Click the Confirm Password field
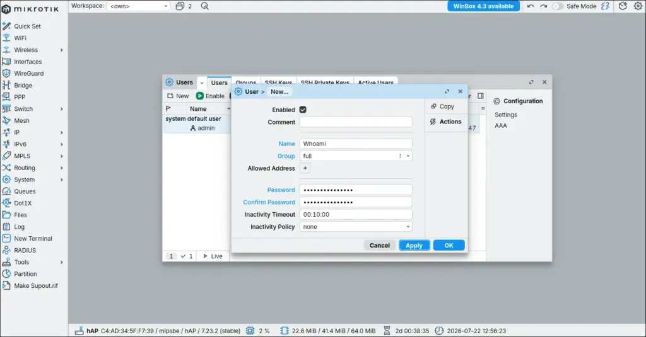The height and width of the screenshot is (337, 646). click(x=356, y=202)
